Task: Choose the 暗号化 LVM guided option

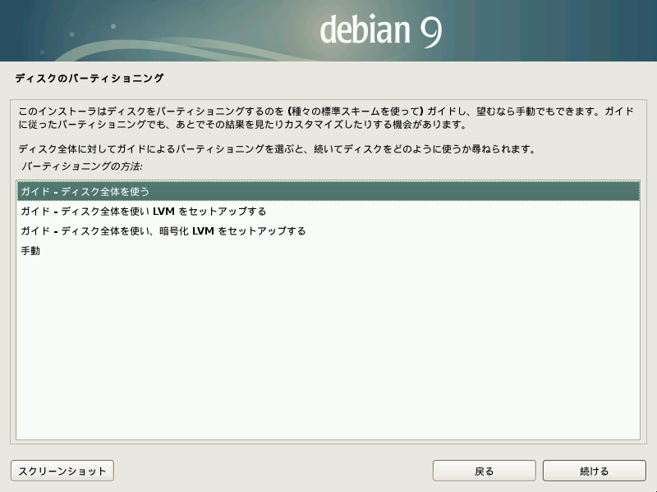Action: click(x=163, y=231)
